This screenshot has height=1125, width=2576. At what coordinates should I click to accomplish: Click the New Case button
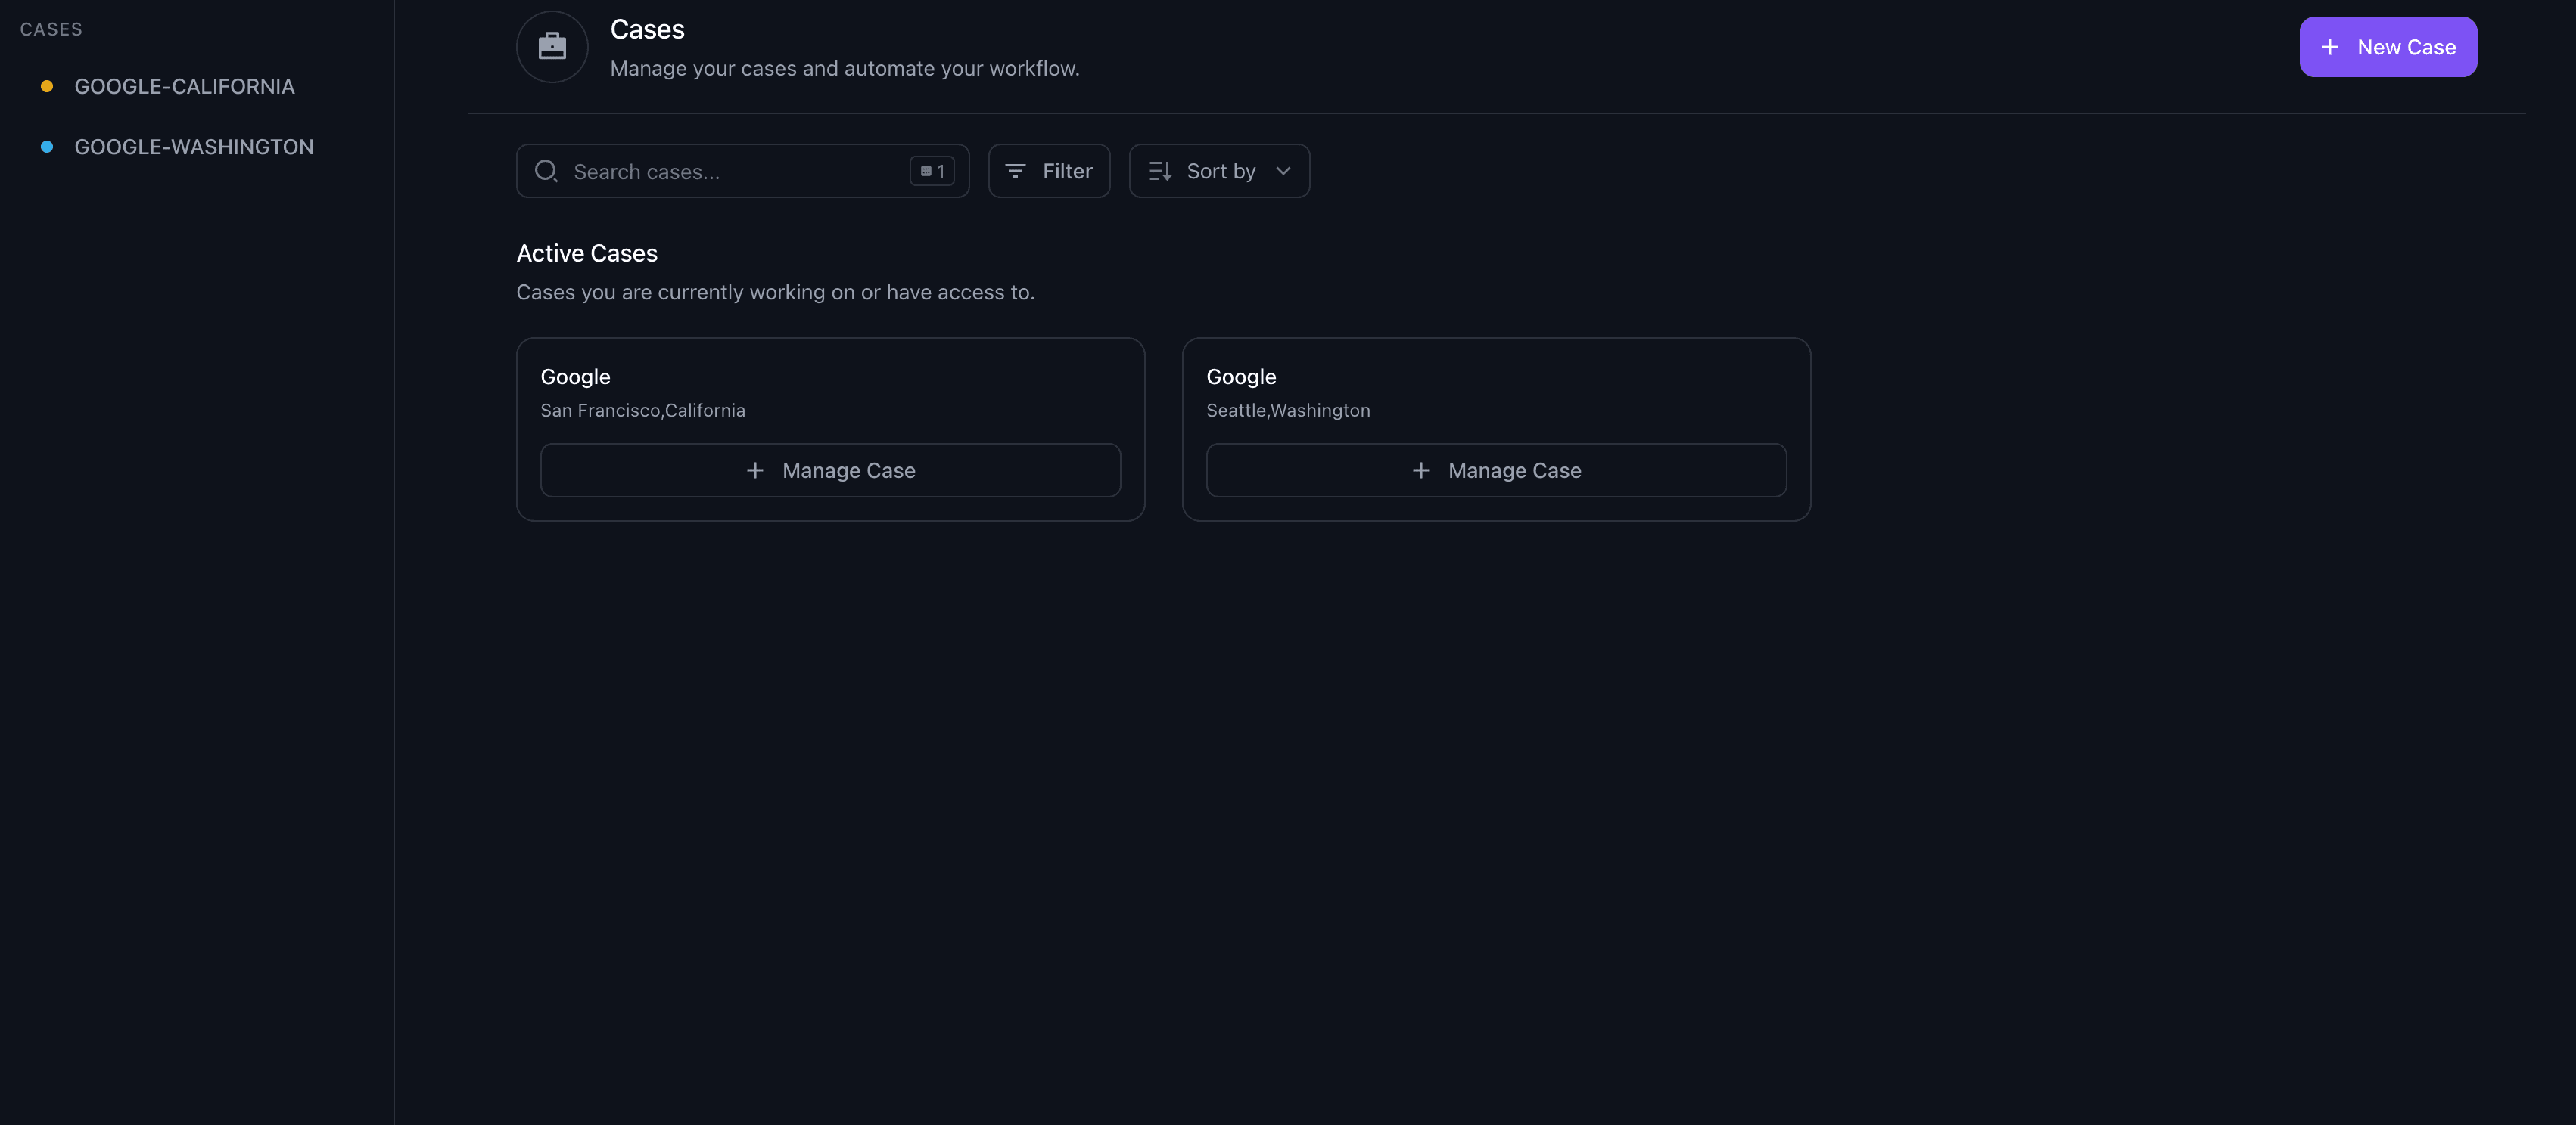2388,46
